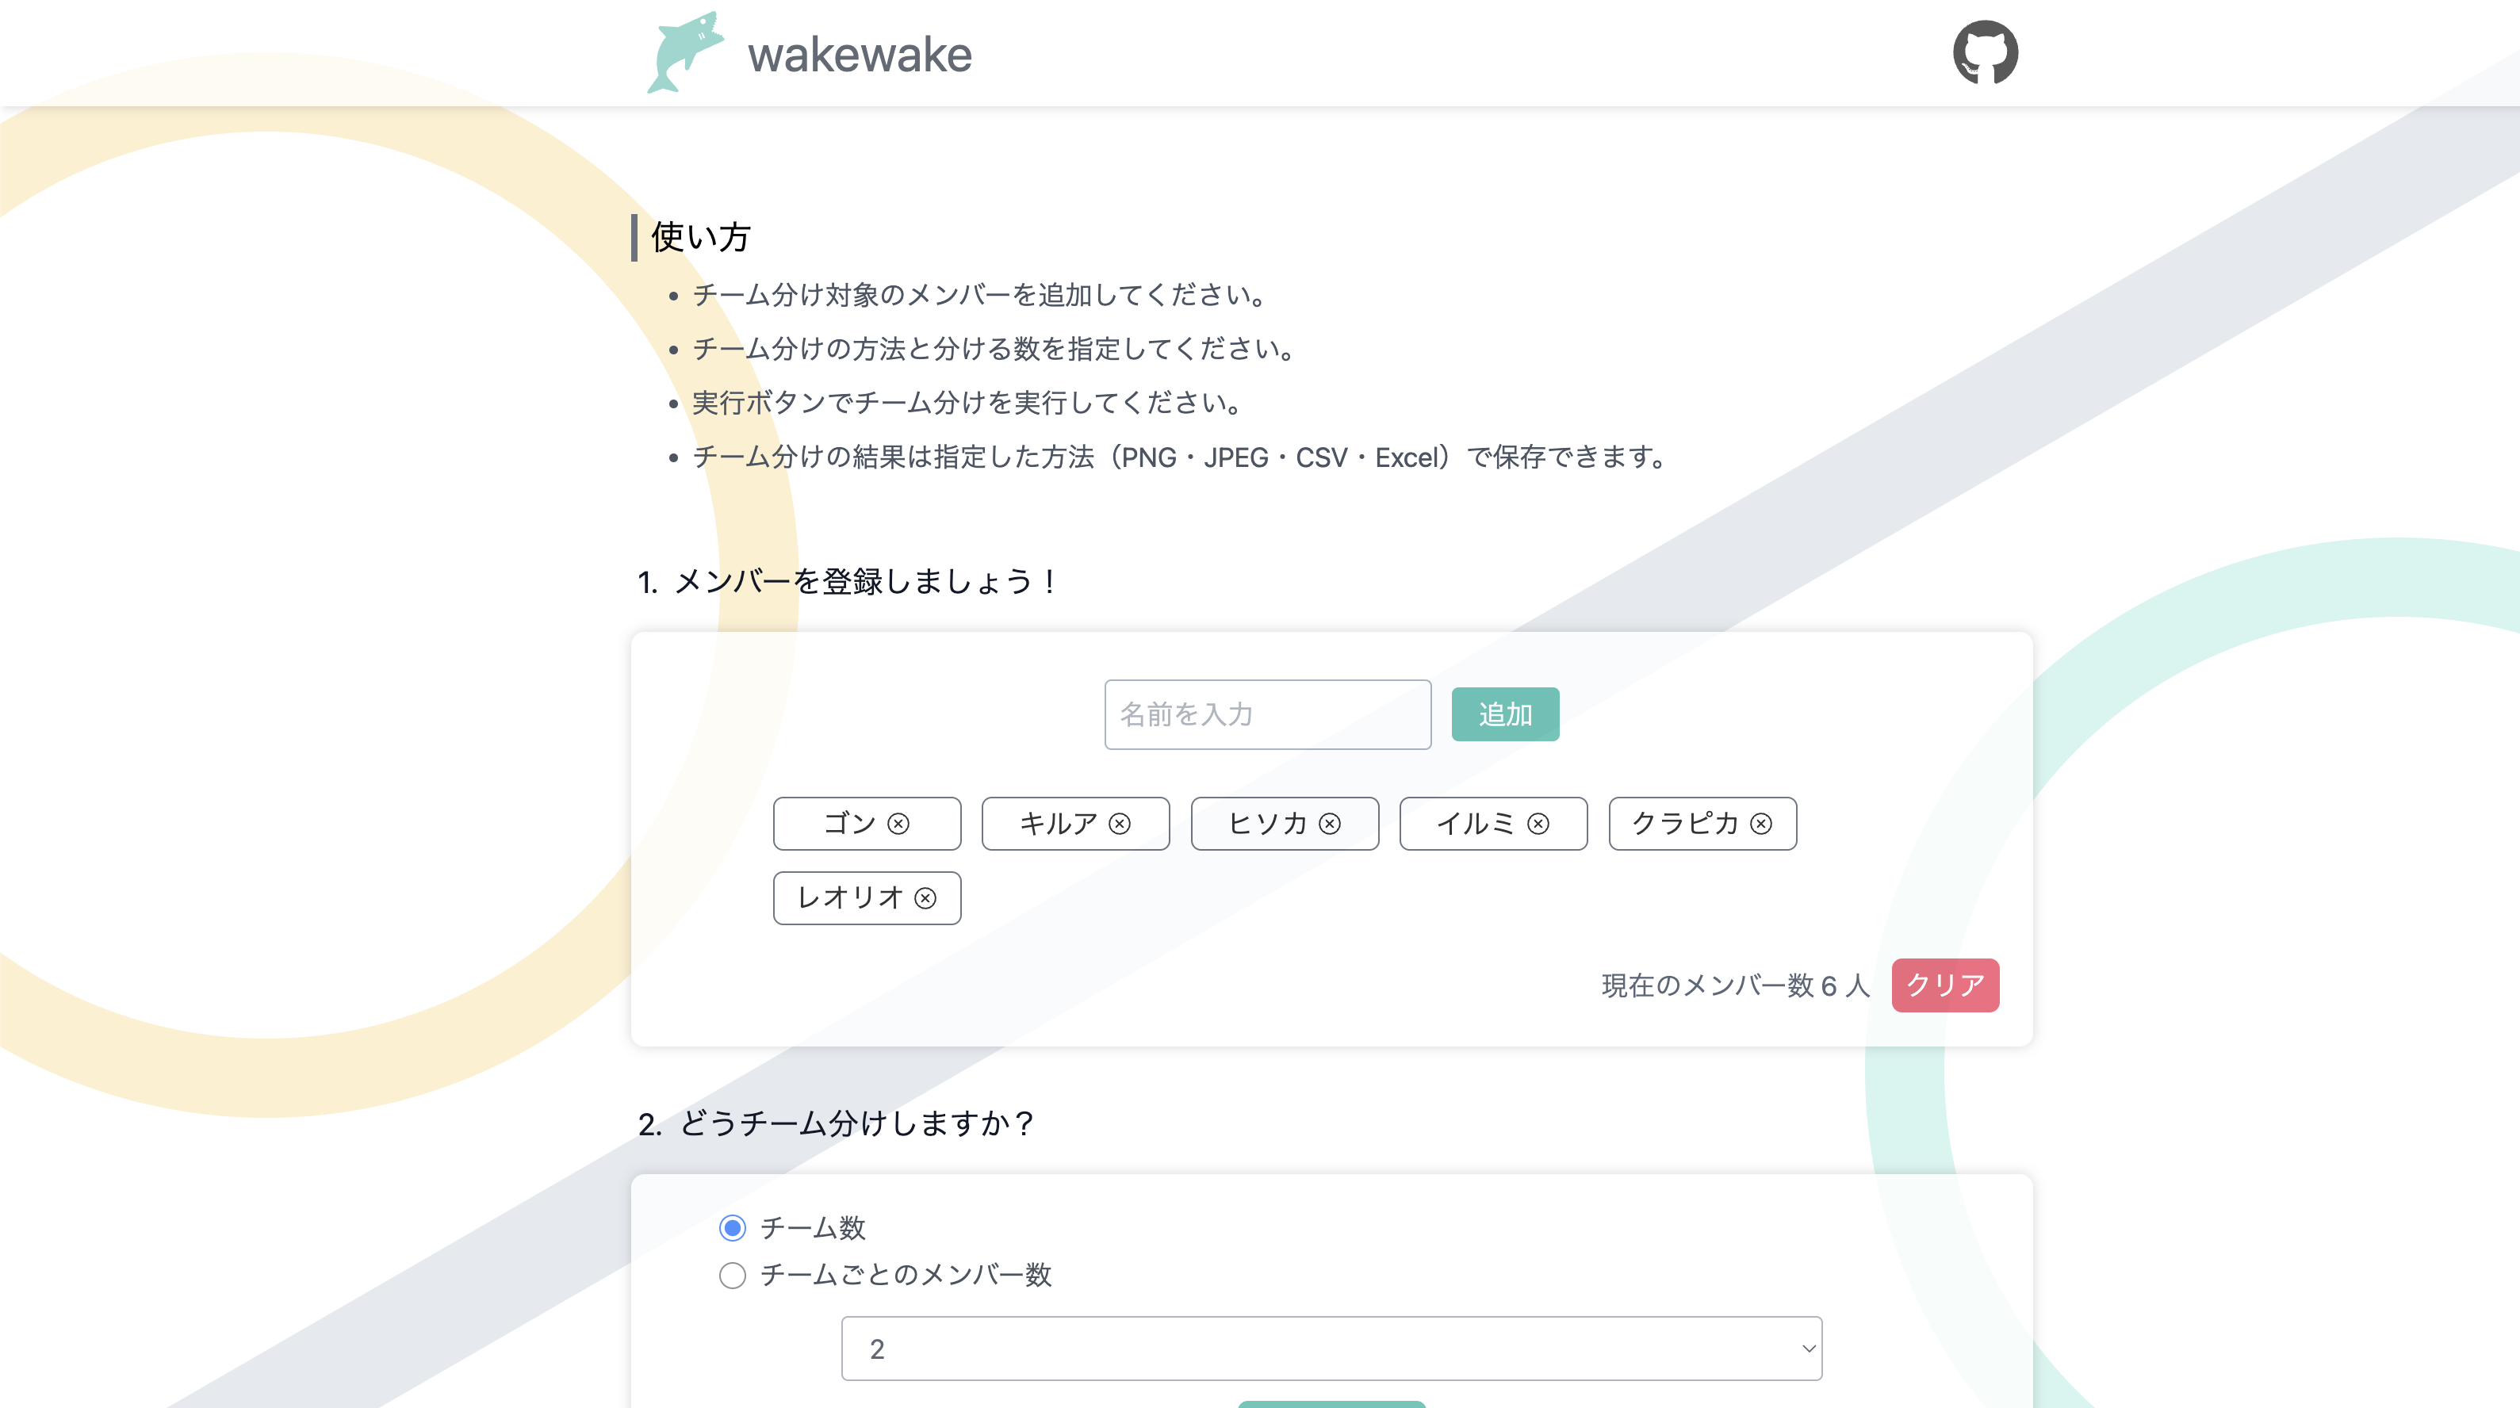The image size is (2520, 1408).
Task: Remove member ゴン with its x icon
Action: 898,825
